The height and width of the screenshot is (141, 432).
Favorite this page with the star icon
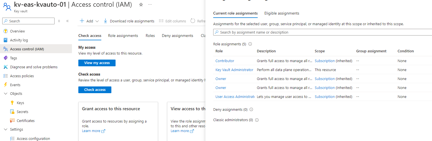141,5
